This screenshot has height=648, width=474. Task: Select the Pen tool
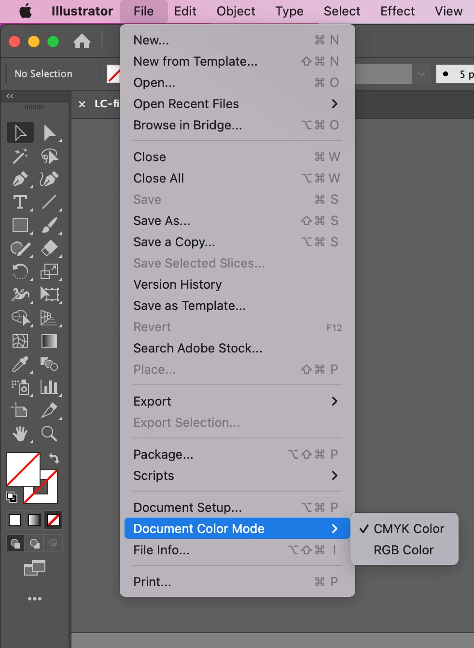click(20, 179)
